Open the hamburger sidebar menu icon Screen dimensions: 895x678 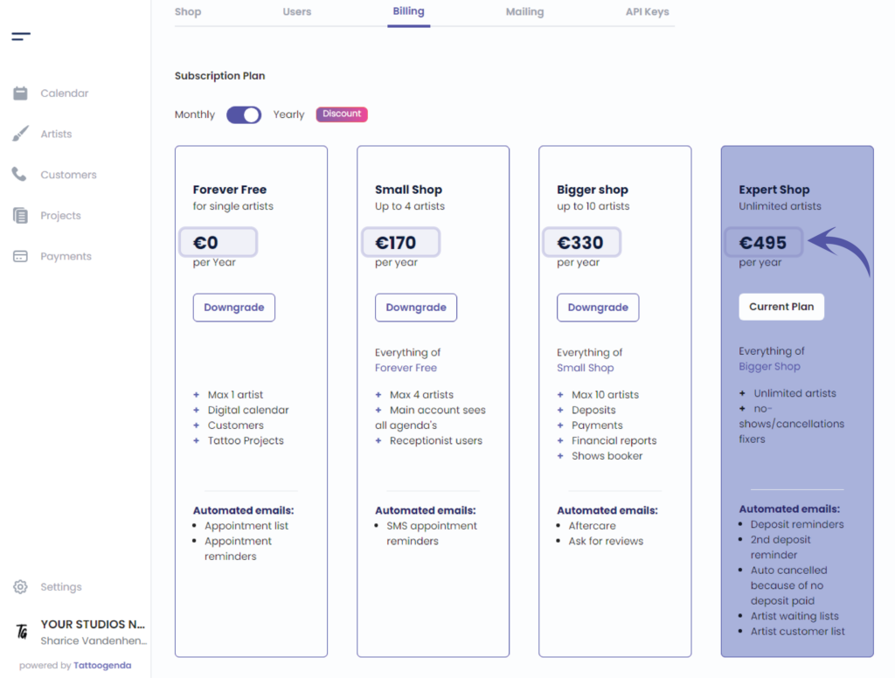coord(21,37)
